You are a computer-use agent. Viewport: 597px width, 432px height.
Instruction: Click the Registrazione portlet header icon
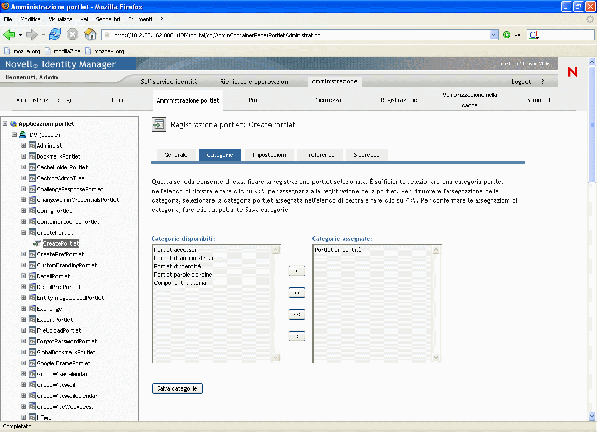tap(159, 124)
